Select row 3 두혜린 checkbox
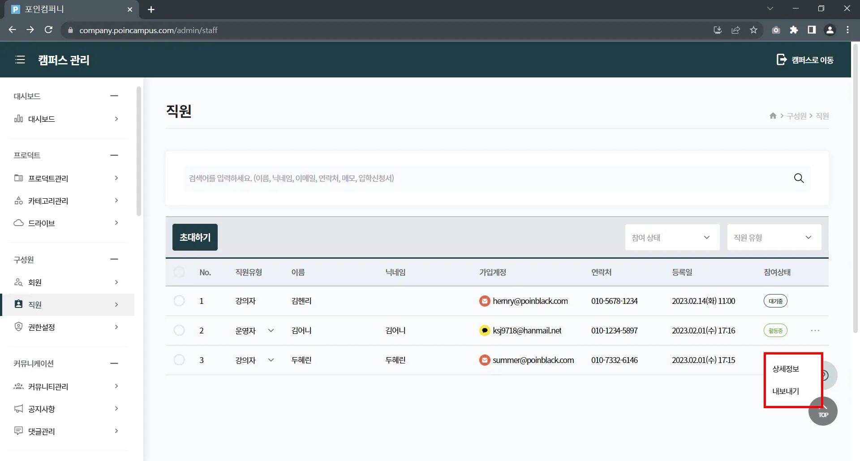This screenshot has width=860, height=461. coord(179,360)
